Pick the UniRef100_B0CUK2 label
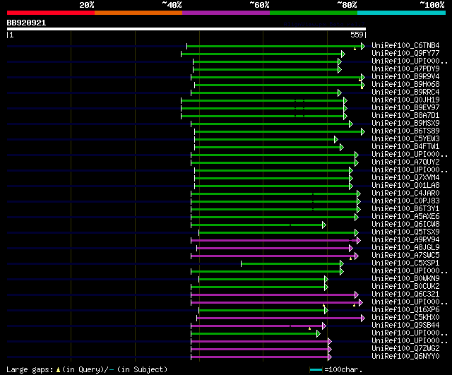Image resolution: width=452 pixels, height=375 pixels. pos(405,287)
